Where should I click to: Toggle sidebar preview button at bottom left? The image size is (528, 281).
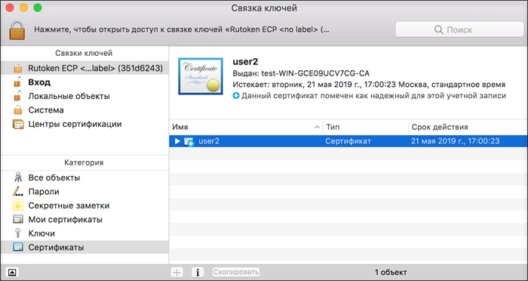tap(12, 272)
